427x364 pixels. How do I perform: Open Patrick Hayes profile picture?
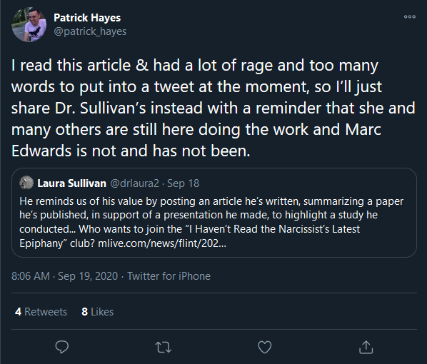(x=29, y=25)
